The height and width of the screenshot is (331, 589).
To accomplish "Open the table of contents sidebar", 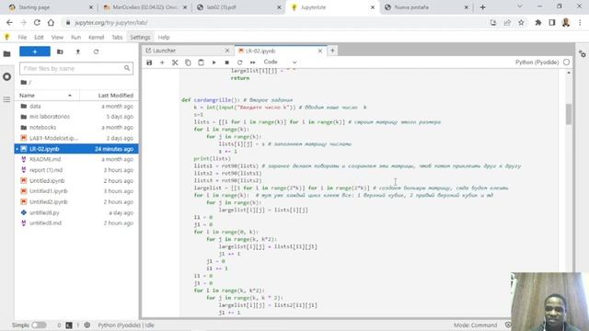I will point(6,99).
